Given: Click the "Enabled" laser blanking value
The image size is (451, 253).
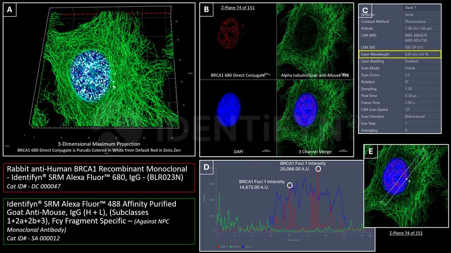Looking at the screenshot, I should click(411, 61).
